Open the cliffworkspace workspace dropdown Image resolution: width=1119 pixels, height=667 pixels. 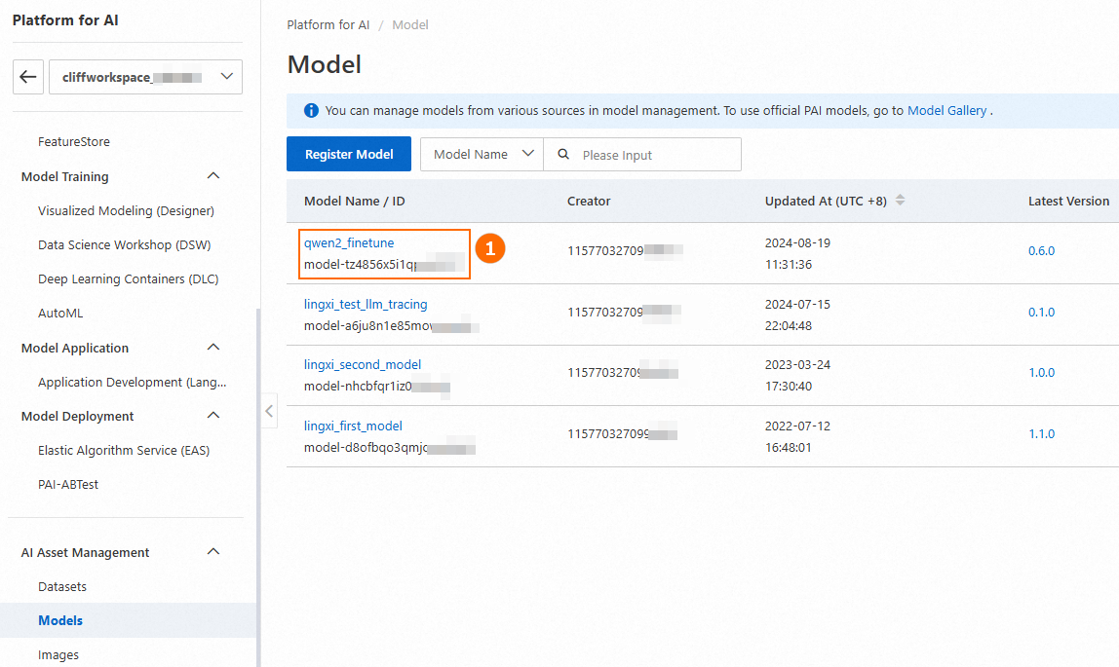pyautogui.click(x=144, y=77)
